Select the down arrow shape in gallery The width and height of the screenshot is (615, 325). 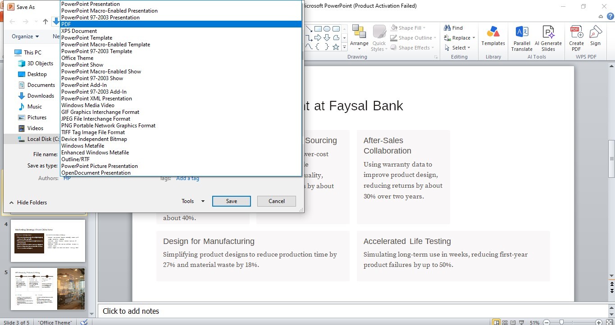tap(327, 38)
